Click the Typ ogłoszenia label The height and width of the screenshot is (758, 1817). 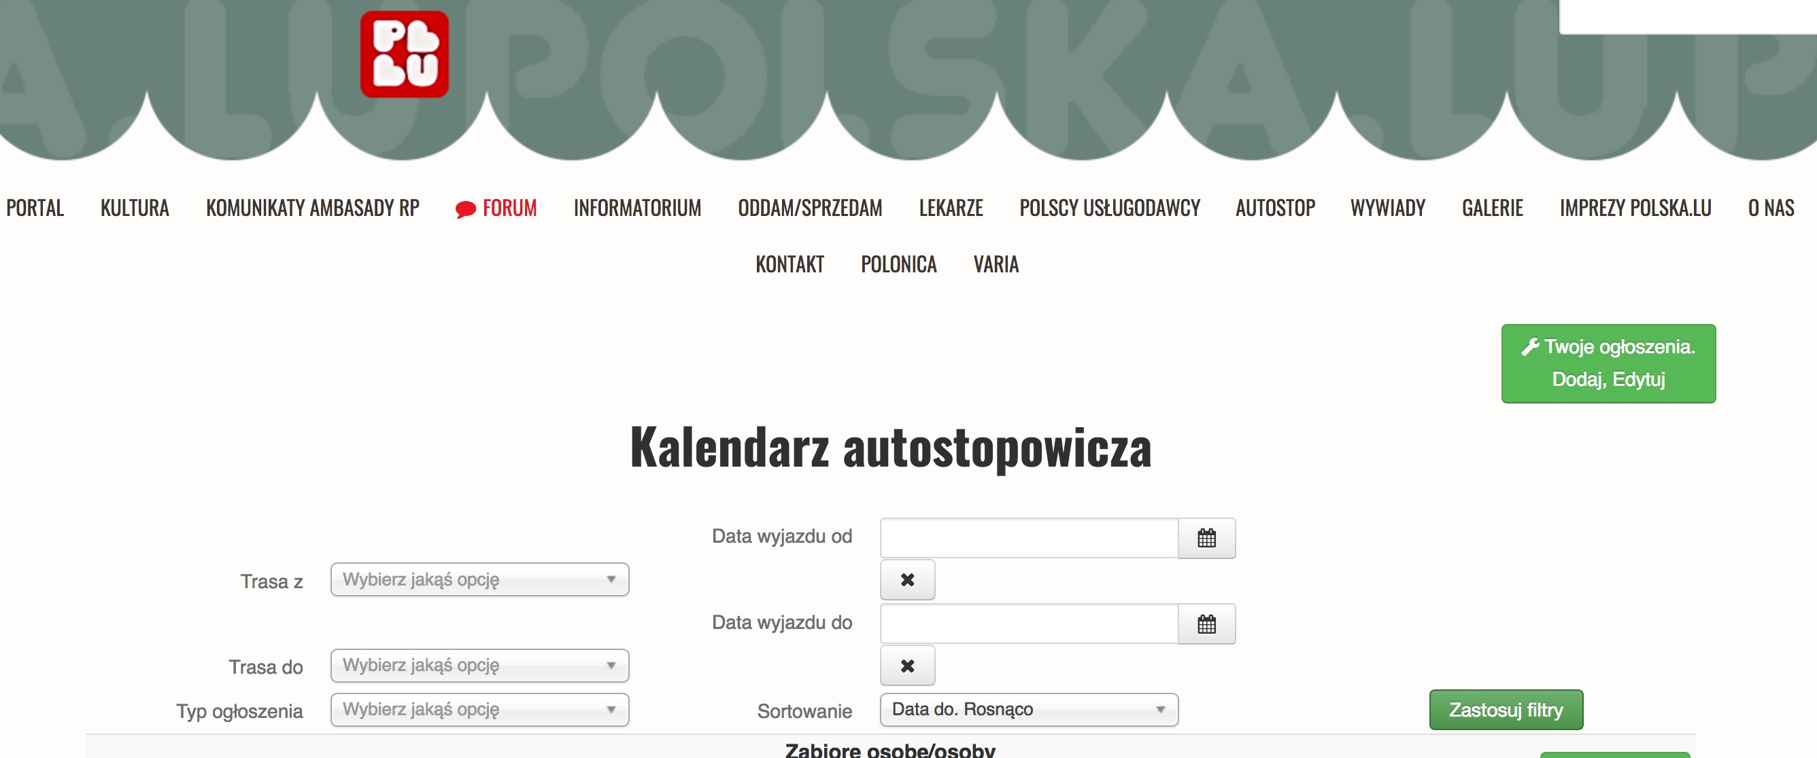tap(239, 712)
